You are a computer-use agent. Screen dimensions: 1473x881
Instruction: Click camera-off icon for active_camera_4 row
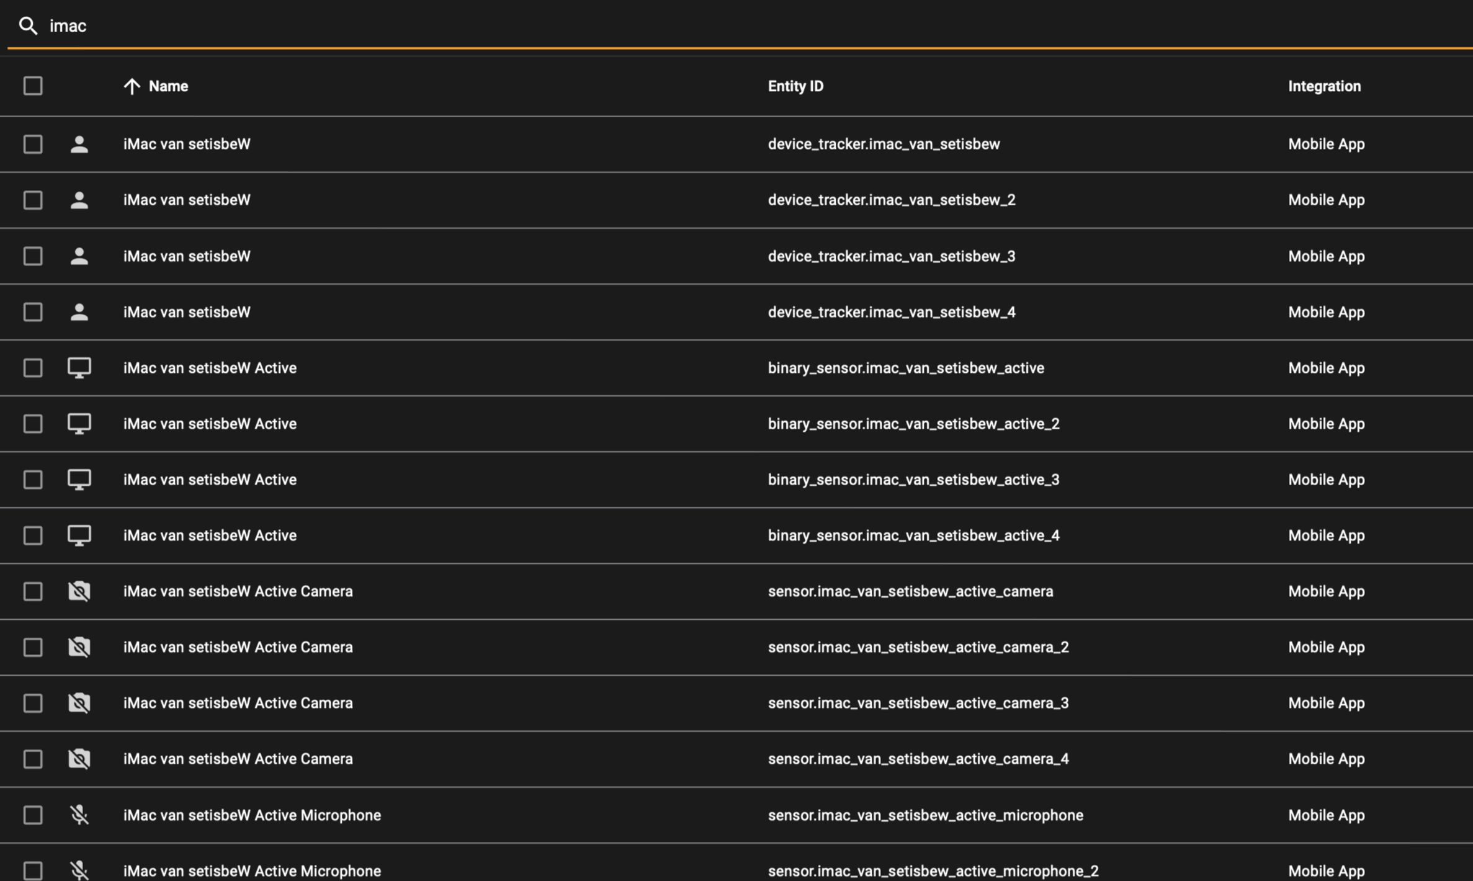[79, 758]
